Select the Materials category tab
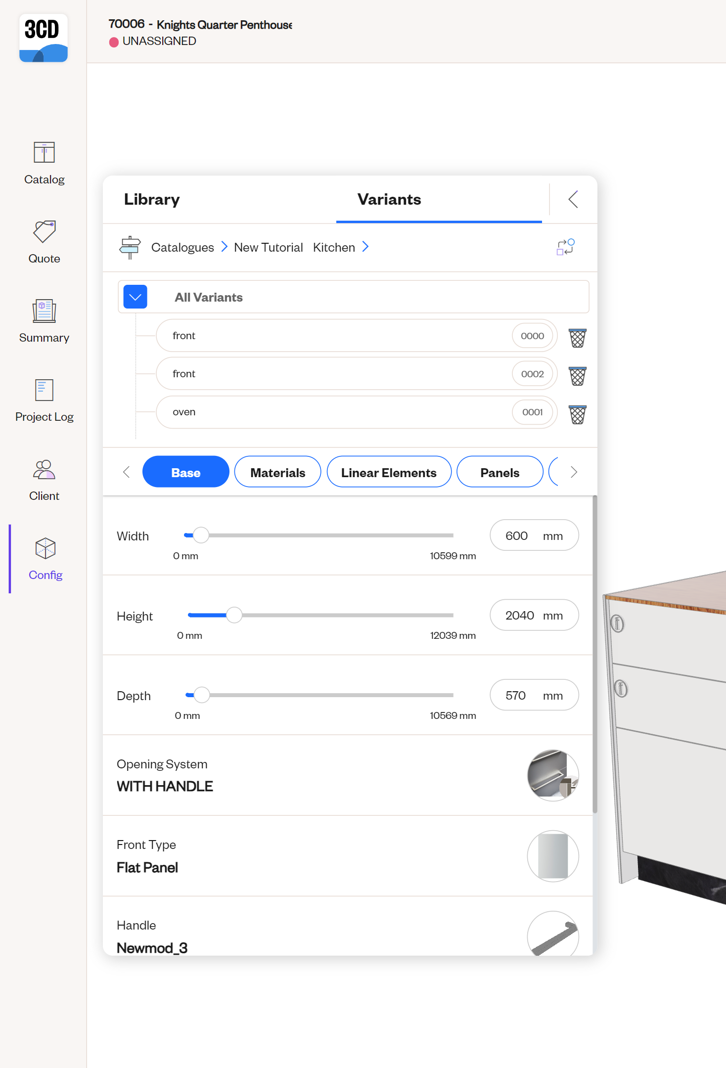Screen dimensions: 726x1068 pos(277,472)
